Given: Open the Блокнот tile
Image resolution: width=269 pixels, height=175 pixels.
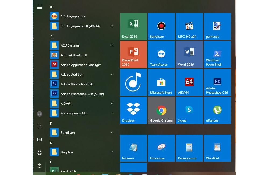Looking at the screenshot, I should 133,148.
